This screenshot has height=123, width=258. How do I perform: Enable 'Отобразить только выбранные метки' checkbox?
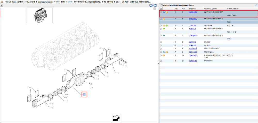(x=162, y=5)
